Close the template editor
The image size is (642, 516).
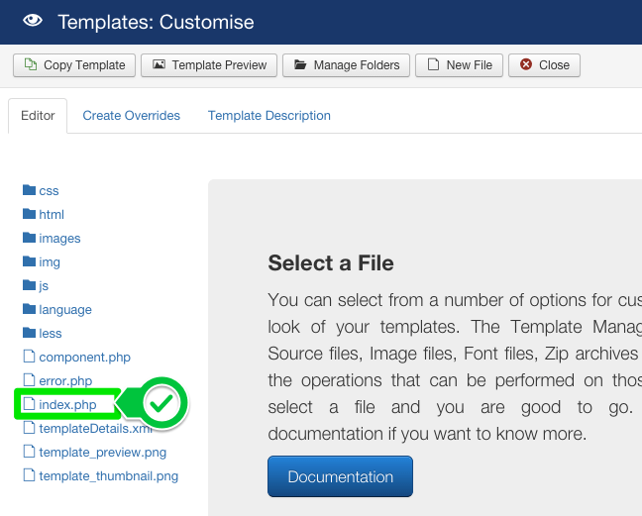pyautogui.click(x=544, y=65)
